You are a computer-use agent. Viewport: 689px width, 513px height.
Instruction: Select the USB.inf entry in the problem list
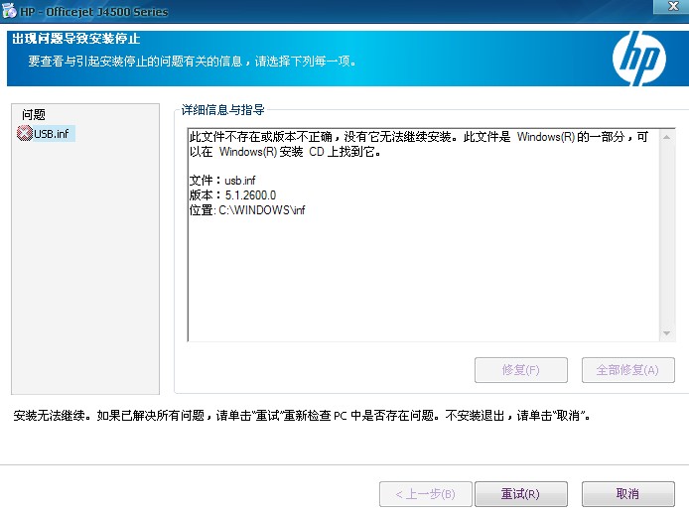54,133
